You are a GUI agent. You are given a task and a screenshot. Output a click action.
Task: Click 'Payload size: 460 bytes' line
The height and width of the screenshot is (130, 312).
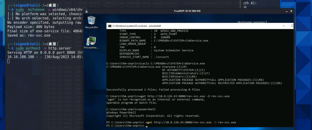click(31, 27)
